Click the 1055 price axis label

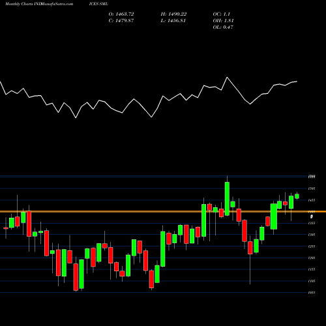pyautogui.click(x=312, y=293)
